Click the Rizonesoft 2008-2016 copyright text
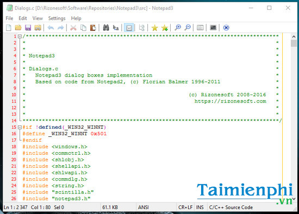The width and height of the screenshot is (299, 214). pos(227,95)
